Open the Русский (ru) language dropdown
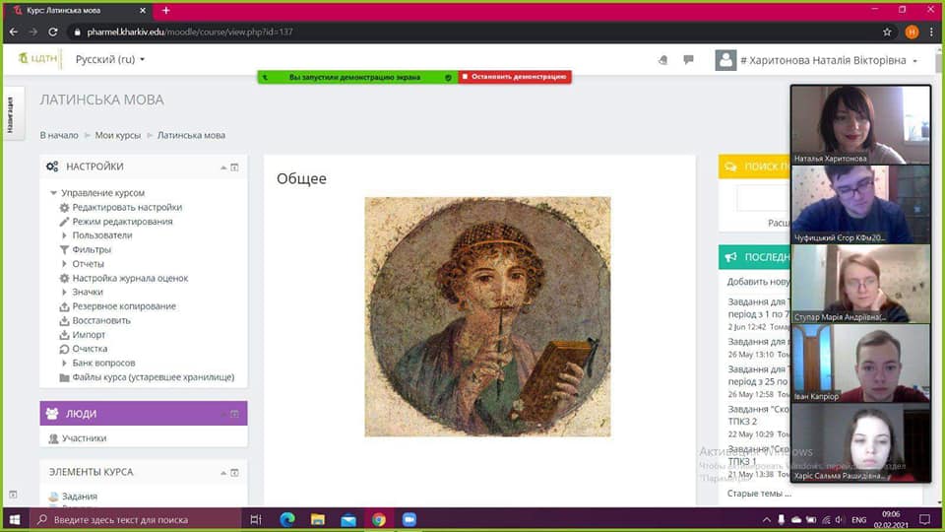 (x=109, y=59)
